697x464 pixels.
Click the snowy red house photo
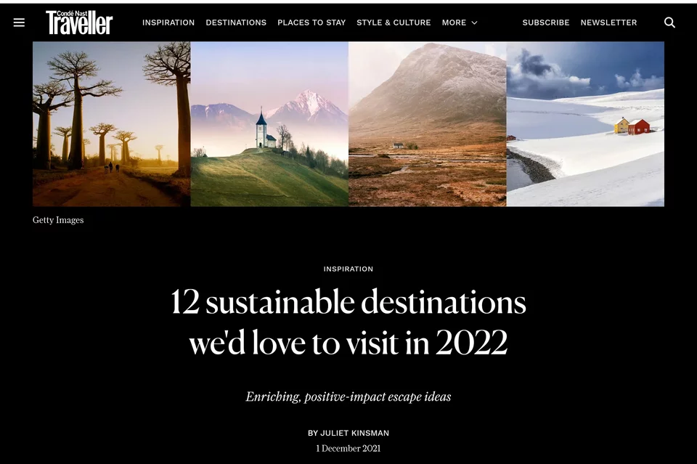pyautogui.click(x=585, y=124)
